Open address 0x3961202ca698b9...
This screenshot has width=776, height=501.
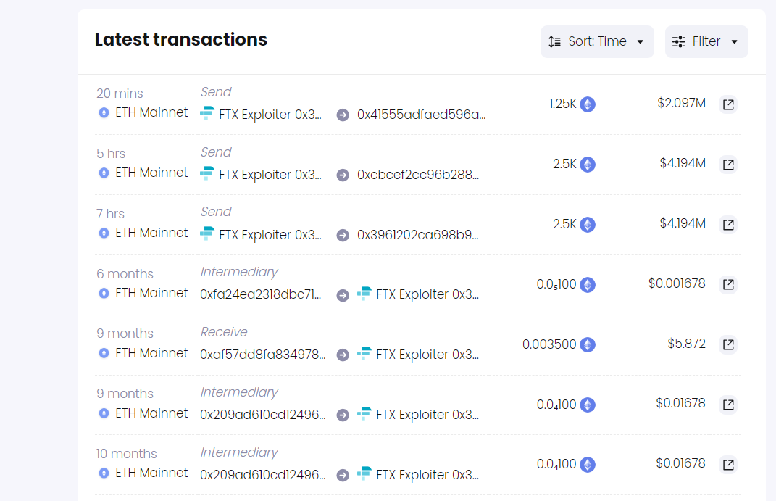click(417, 235)
